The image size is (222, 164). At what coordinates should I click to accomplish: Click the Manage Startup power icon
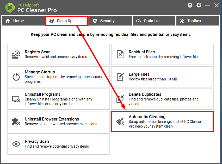click(x=16, y=77)
